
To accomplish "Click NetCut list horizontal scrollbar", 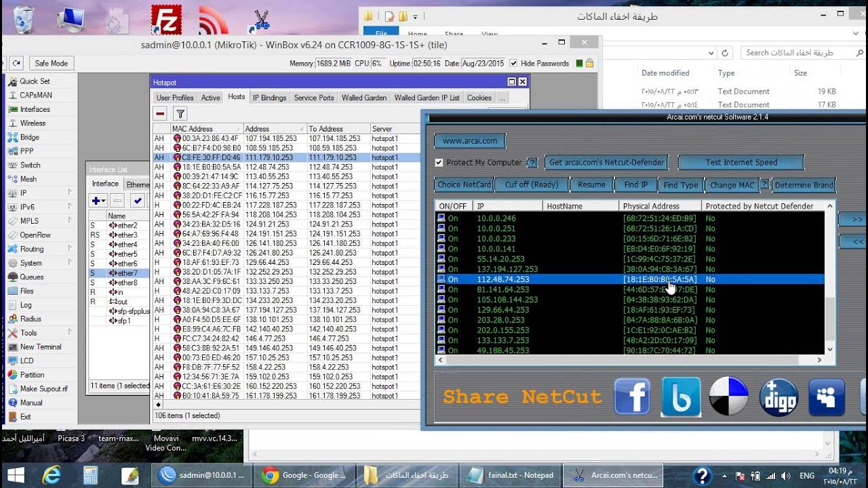I will [x=631, y=360].
